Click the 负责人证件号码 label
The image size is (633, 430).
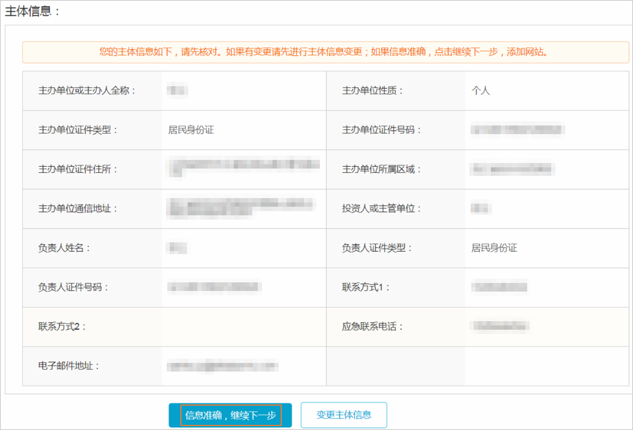(x=73, y=287)
